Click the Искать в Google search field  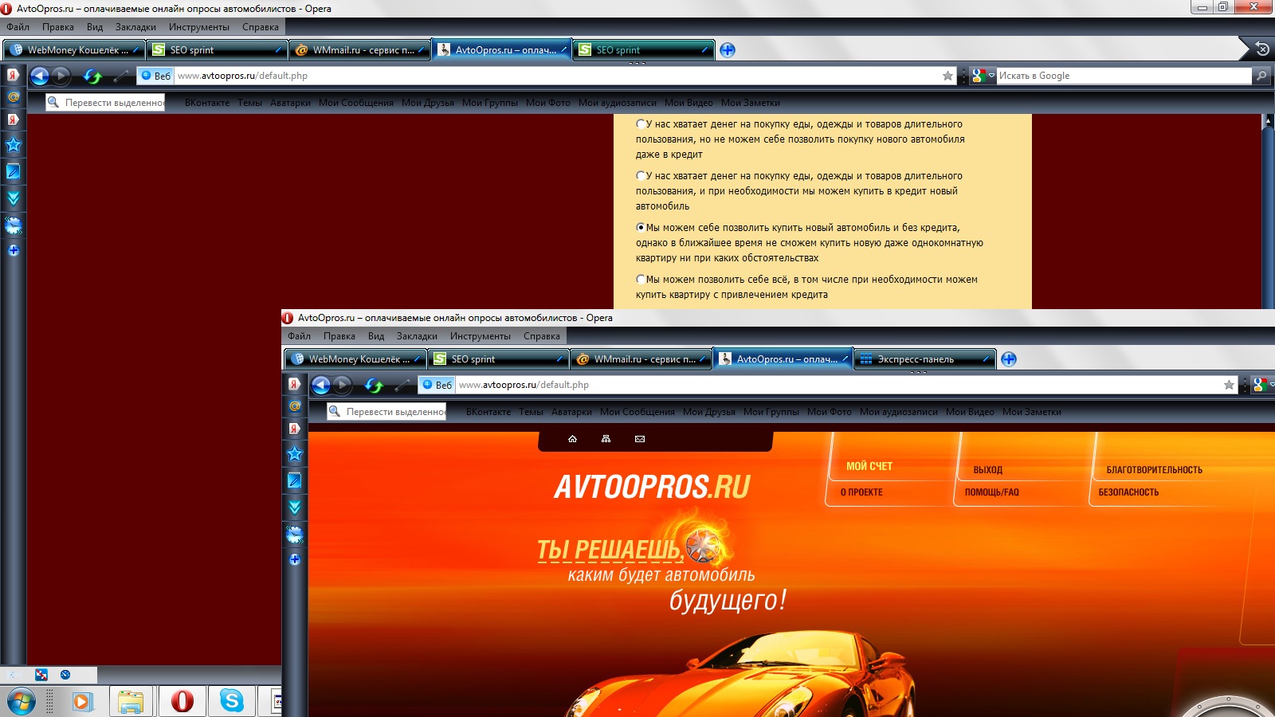tap(1124, 76)
